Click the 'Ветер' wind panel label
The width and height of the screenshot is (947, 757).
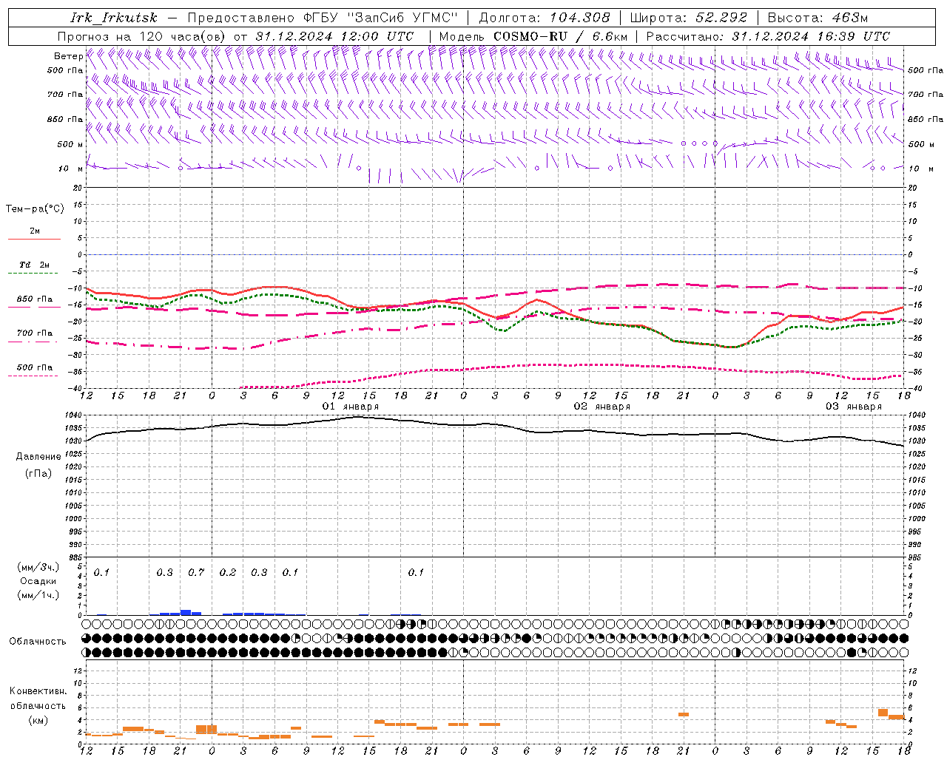click(68, 56)
